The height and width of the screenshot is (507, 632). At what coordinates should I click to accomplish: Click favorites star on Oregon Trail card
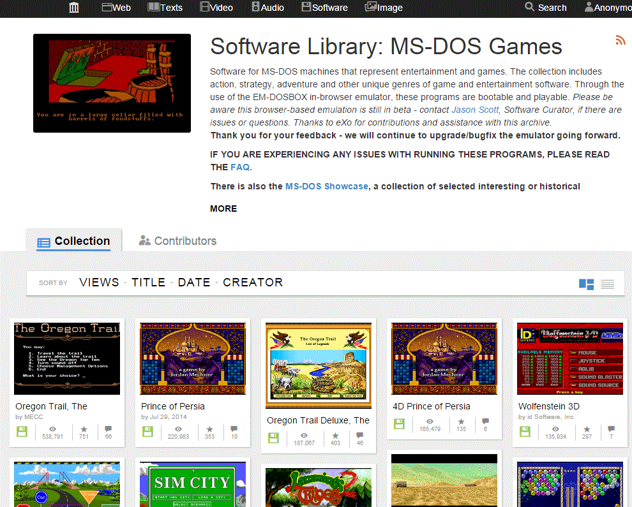[x=84, y=429]
